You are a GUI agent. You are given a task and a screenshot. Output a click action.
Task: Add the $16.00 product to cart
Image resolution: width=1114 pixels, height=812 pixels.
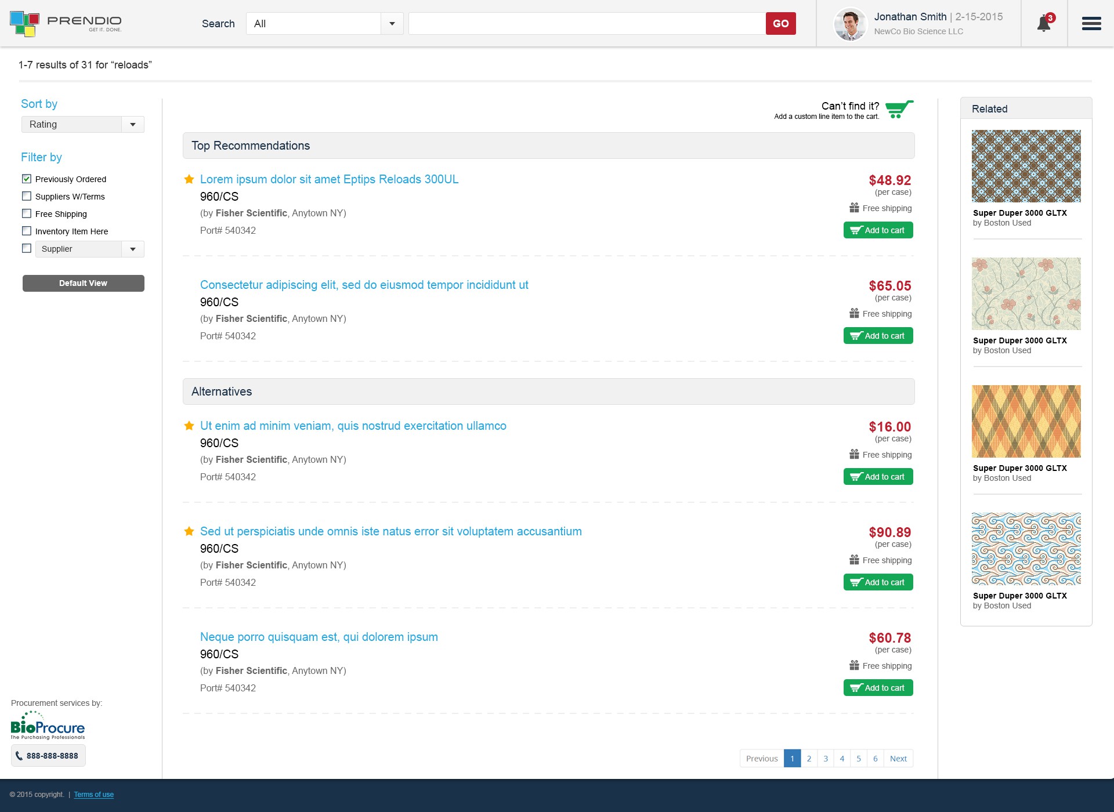878,477
